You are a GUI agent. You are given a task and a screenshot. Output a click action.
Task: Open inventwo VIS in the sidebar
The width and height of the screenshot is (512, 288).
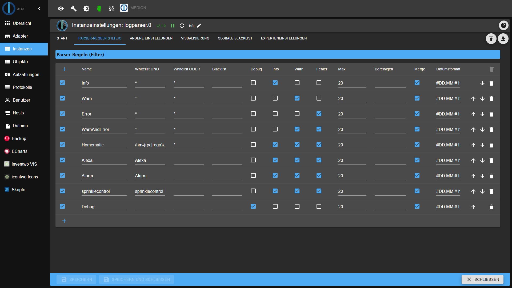[24, 164]
